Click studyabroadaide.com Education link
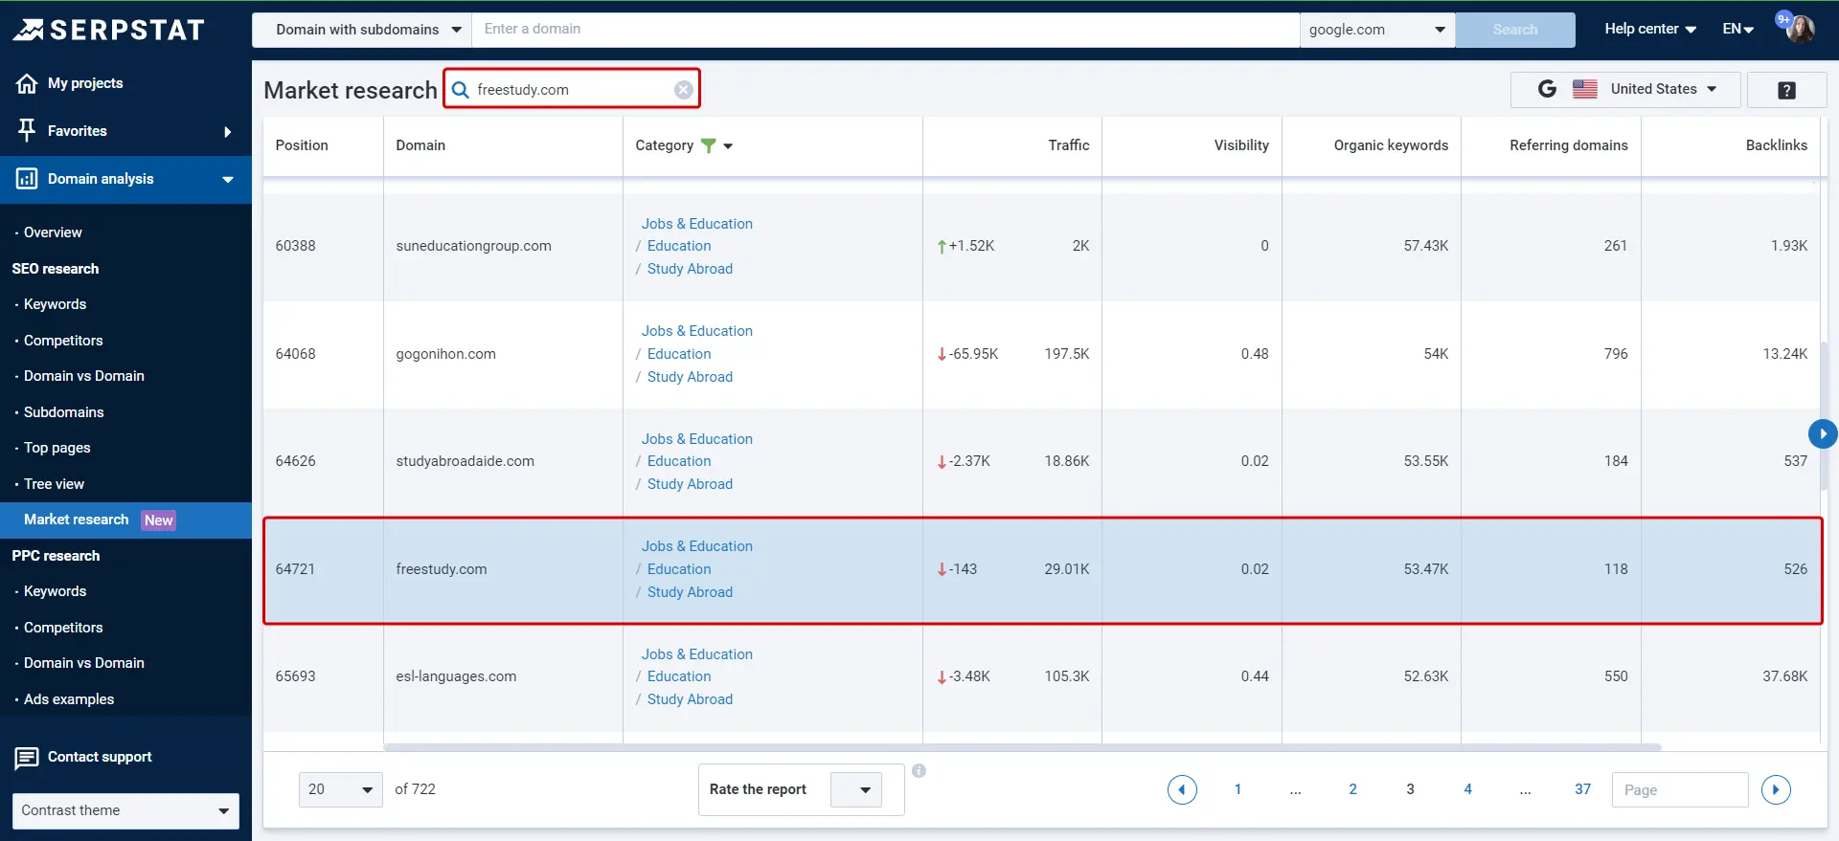This screenshot has width=1839, height=841. pos(679,461)
